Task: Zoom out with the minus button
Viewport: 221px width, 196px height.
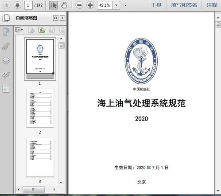Action: (79, 5)
